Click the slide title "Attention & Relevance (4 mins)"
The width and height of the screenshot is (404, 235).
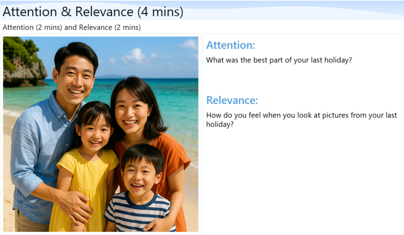click(93, 12)
